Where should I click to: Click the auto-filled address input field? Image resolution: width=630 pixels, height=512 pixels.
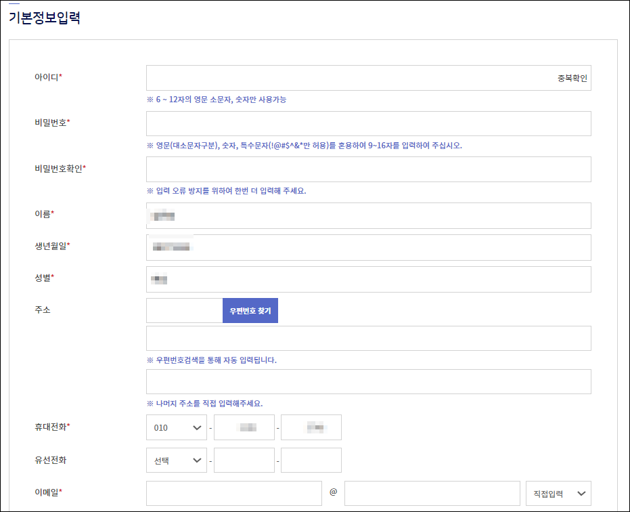pos(368,338)
